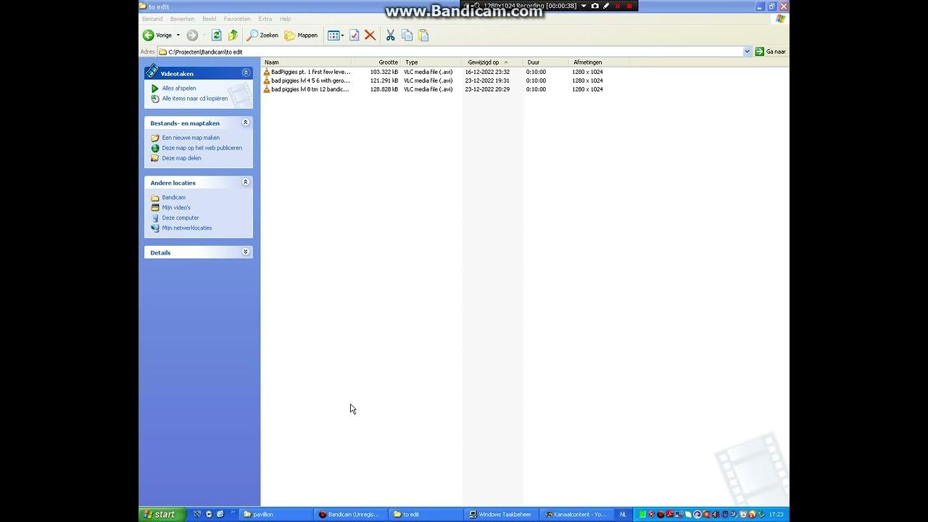The height and width of the screenshot is (522, 928).
Task: Click VLC cone icon of lvl 4 5 6 file
Action: coord(267,80)
